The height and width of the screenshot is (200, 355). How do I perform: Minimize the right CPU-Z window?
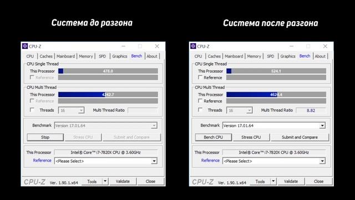click(x=292, y=46)
